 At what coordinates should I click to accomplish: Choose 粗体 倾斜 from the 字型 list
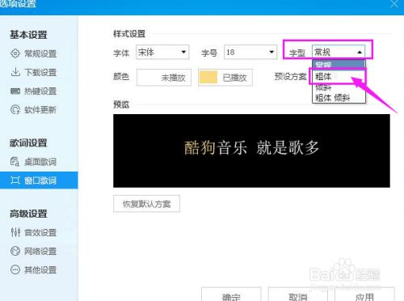[x=339, y=97]
